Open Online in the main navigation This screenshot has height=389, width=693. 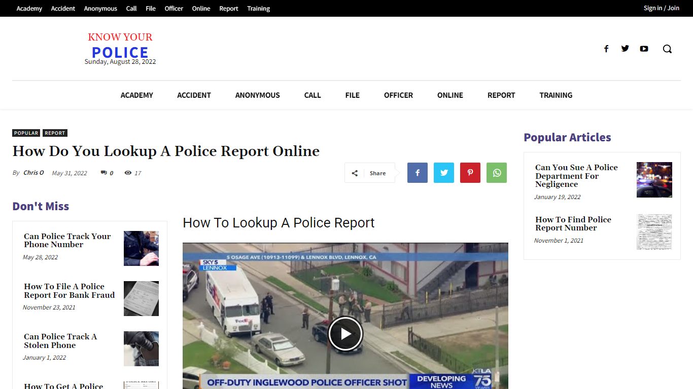pyautogui.click(x=450, y=95)
